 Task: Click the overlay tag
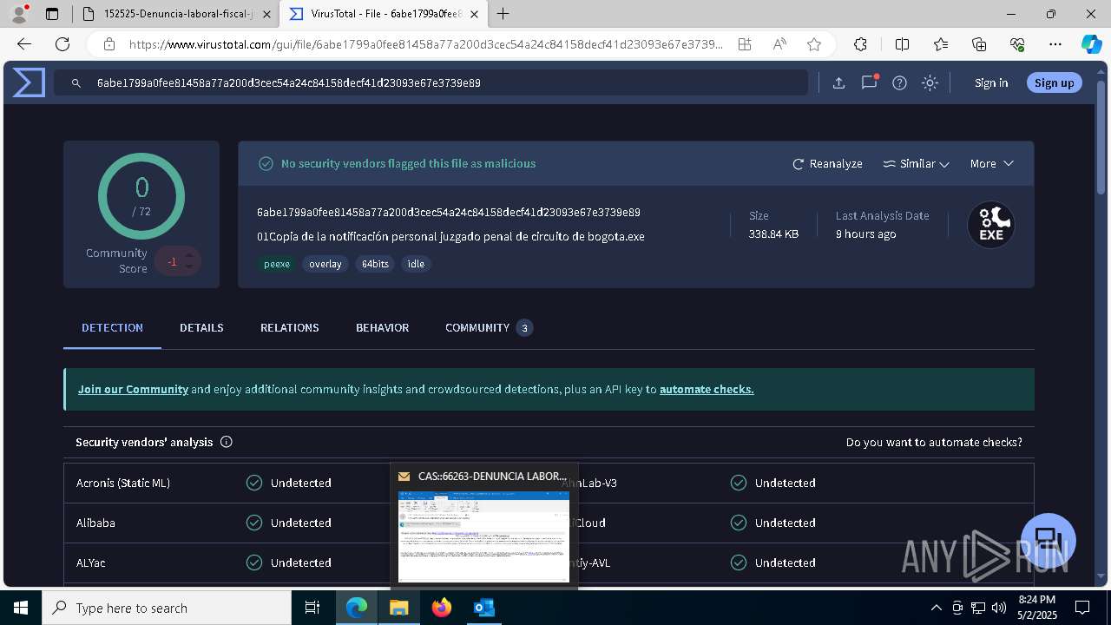[x=325, y=264]
